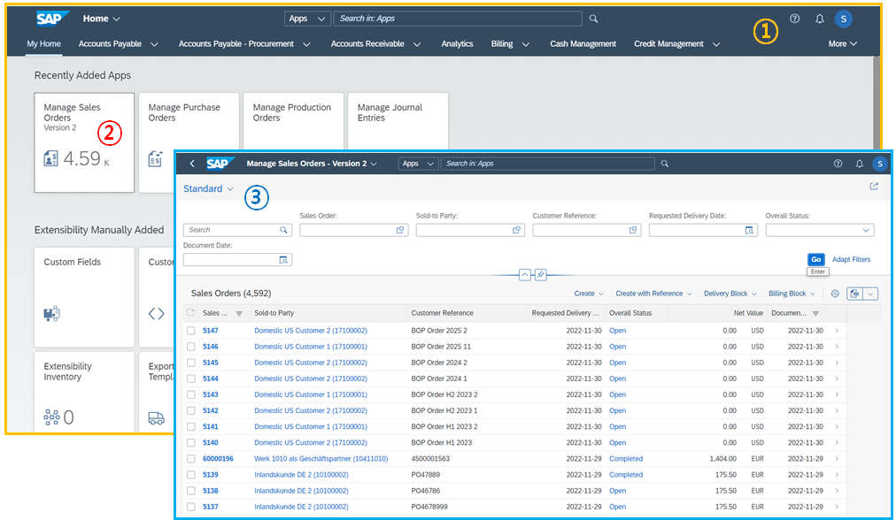Open Create with Reference button
896x520 pixels.
tap(653, 294)
